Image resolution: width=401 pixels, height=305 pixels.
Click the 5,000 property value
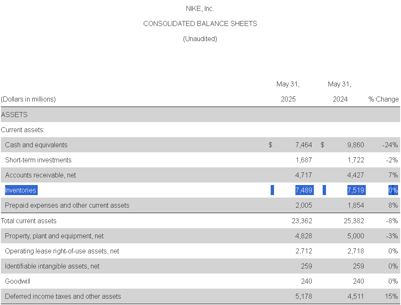tap(355, 236)
